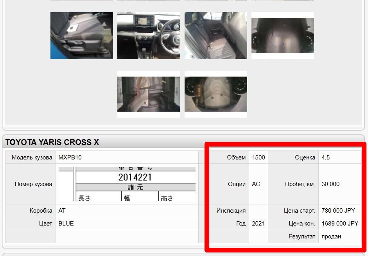Click the final price 1689 000 JPY
This screenshot has height=256, width=368.
pyautogui.click(x=340, y=224)
